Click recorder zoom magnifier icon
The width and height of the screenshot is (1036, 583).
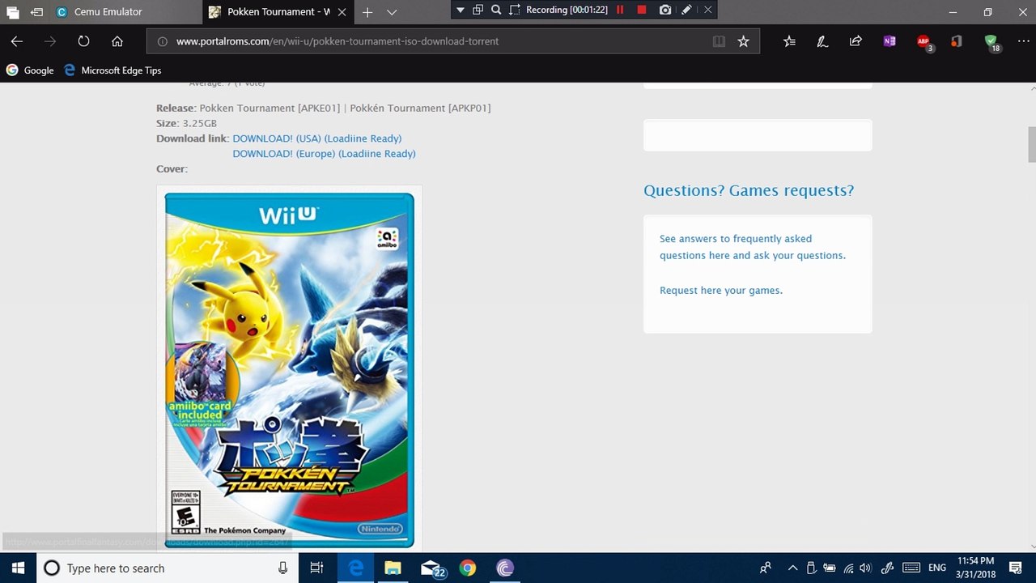(x=495, y=10)
